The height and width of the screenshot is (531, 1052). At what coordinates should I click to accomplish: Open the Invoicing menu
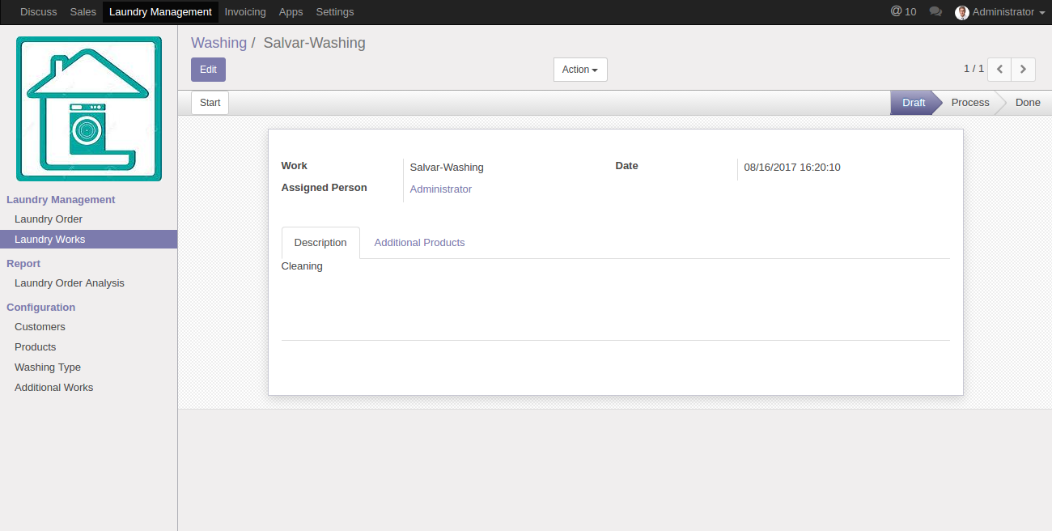click(245, 12)
